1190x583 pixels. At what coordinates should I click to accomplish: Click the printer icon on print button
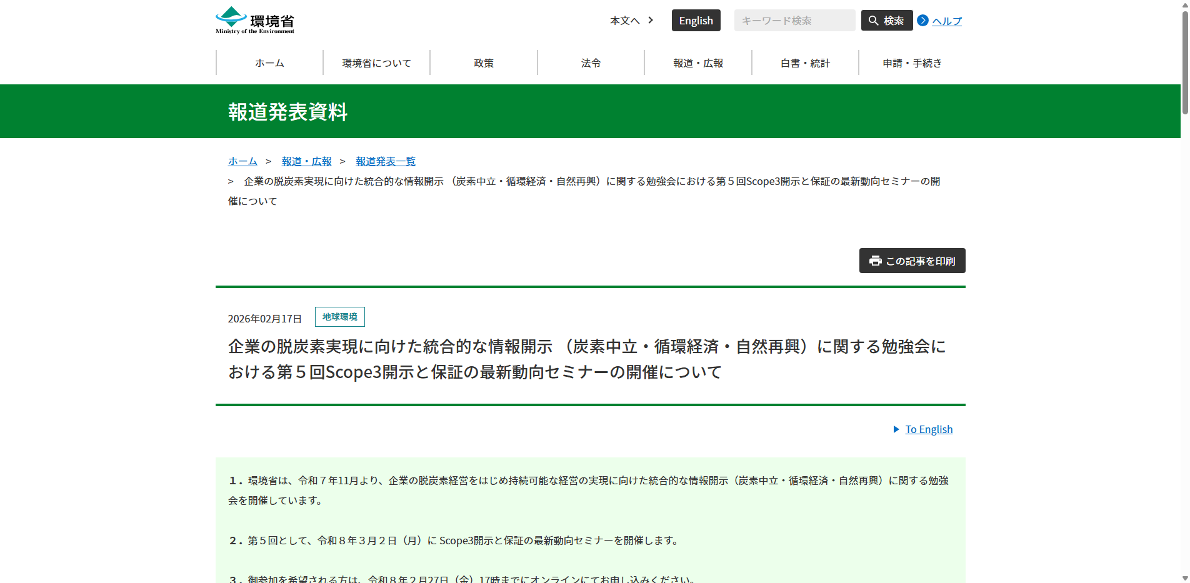pos(875,261)
